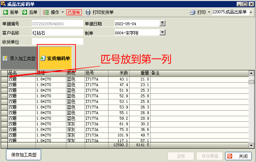The image size is (256, 162).
Task: Open the 220075成品出库单 template dropdown
Action: (251, 12)
